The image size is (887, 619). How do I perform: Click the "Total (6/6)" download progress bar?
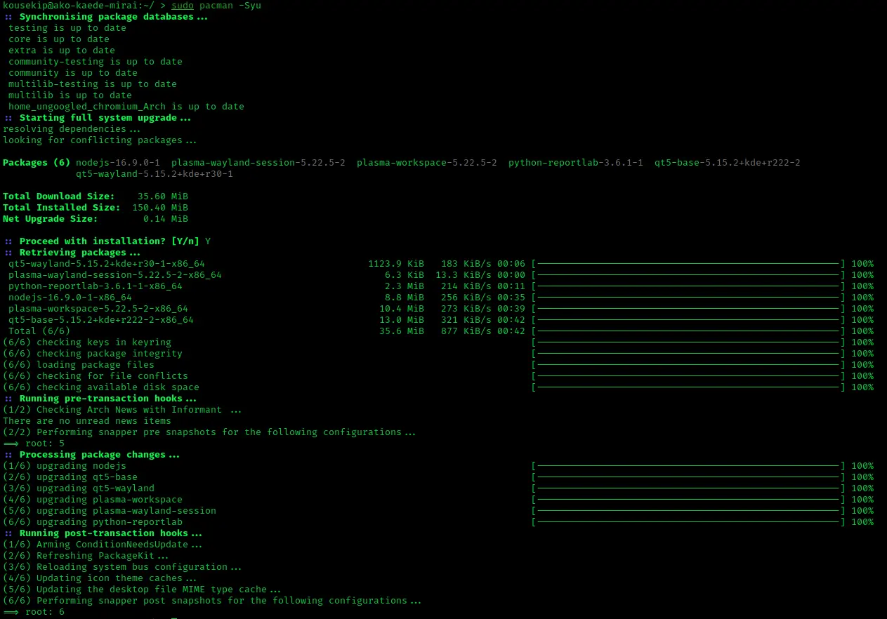(688, 331)
